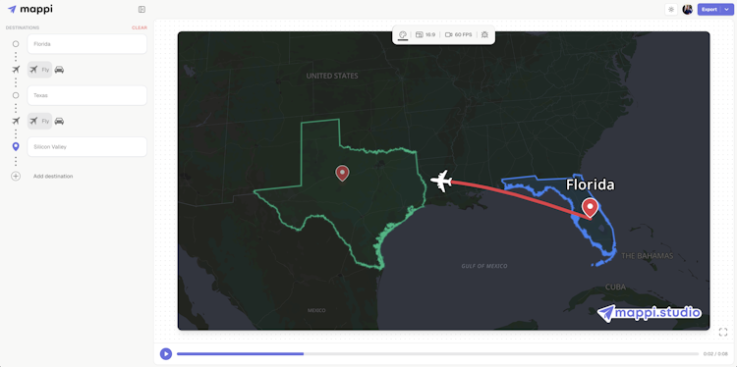Image resolution: width=737 pixels, height=367 pixels.
Task: Click the Export button
Action: 709,10
